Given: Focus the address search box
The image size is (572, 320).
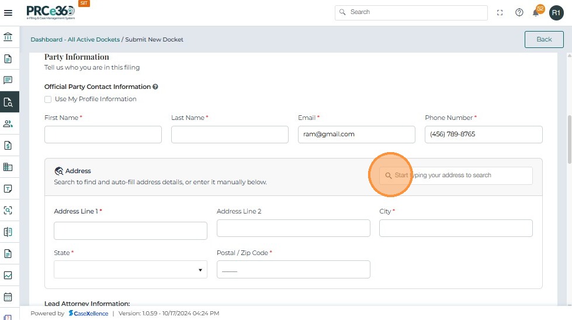Looking at the screenshot, I should (x=456, y=176).
